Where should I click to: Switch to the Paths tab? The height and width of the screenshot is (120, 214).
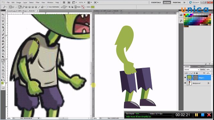202,67
